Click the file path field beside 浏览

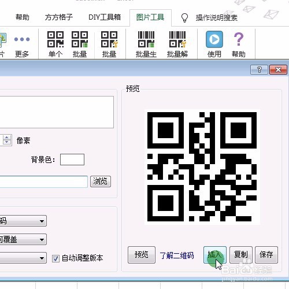pos(44,181)
